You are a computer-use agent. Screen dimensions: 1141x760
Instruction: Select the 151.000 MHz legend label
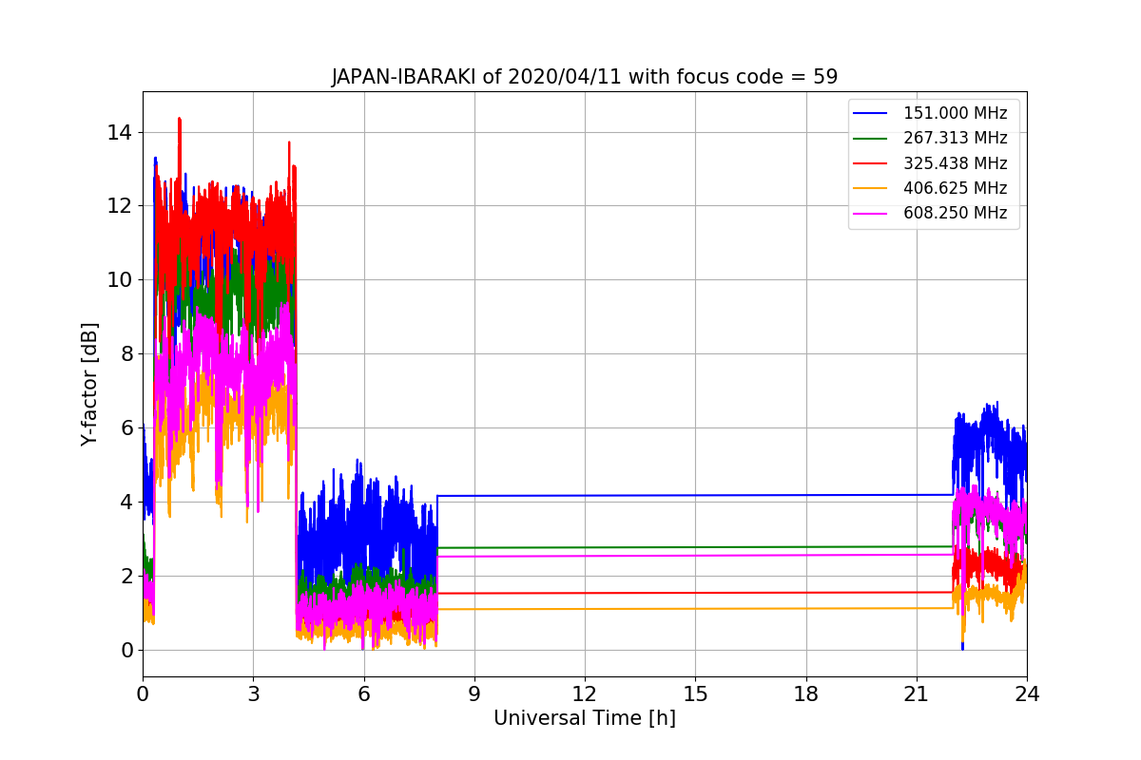(955, 113)
